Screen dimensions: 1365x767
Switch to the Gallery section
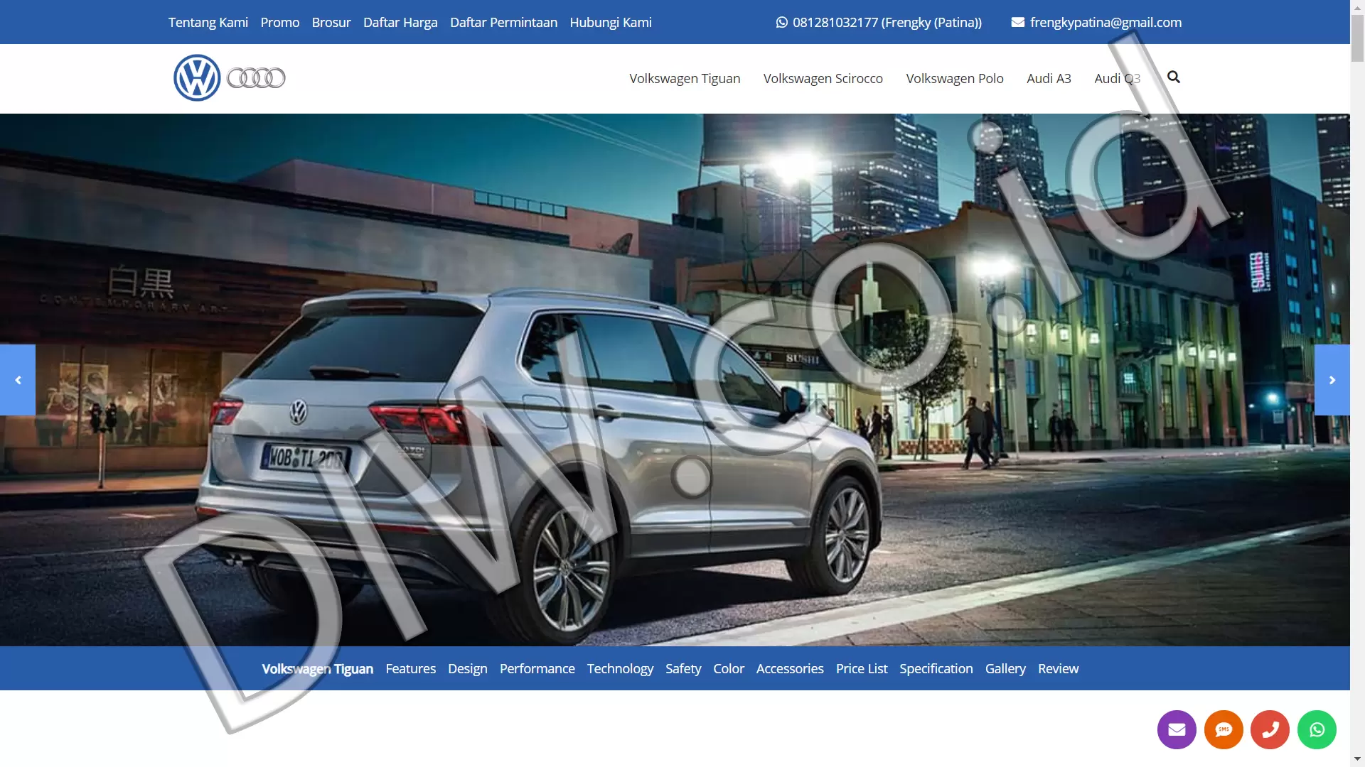pyautogui.click(x=1005, y=668)
